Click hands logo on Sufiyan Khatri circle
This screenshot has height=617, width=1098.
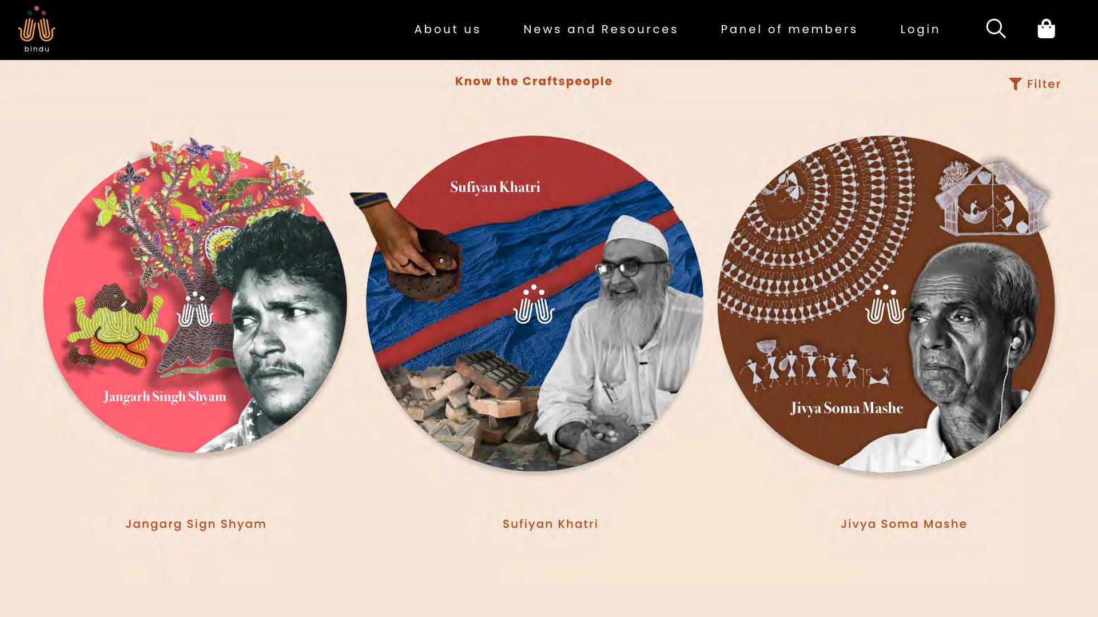coord(534,305)
